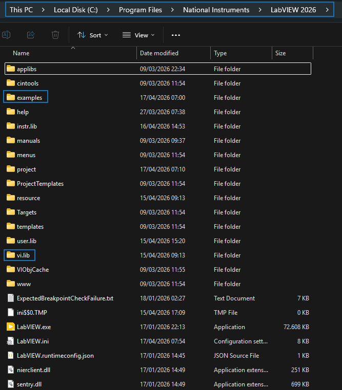Select the vi.lib folder
This screenshot has height=390, width=342.
[x=23, y=255]
